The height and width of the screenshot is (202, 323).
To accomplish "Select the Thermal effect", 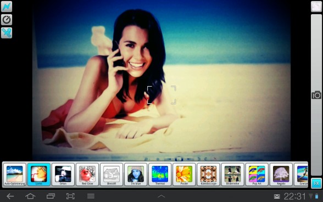I will (160, 175).
